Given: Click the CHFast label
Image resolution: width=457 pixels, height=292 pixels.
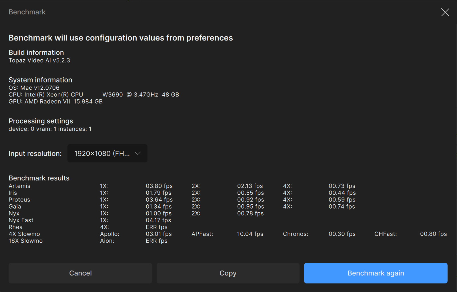Looking at the screenshot, I should [x=386, y=234].
